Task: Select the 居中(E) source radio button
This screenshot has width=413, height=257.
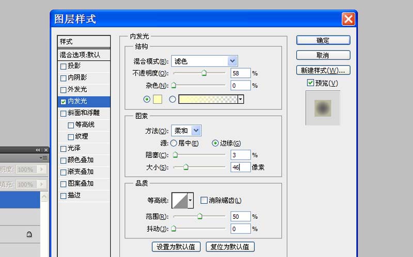Action: click(x=173, y=143)
